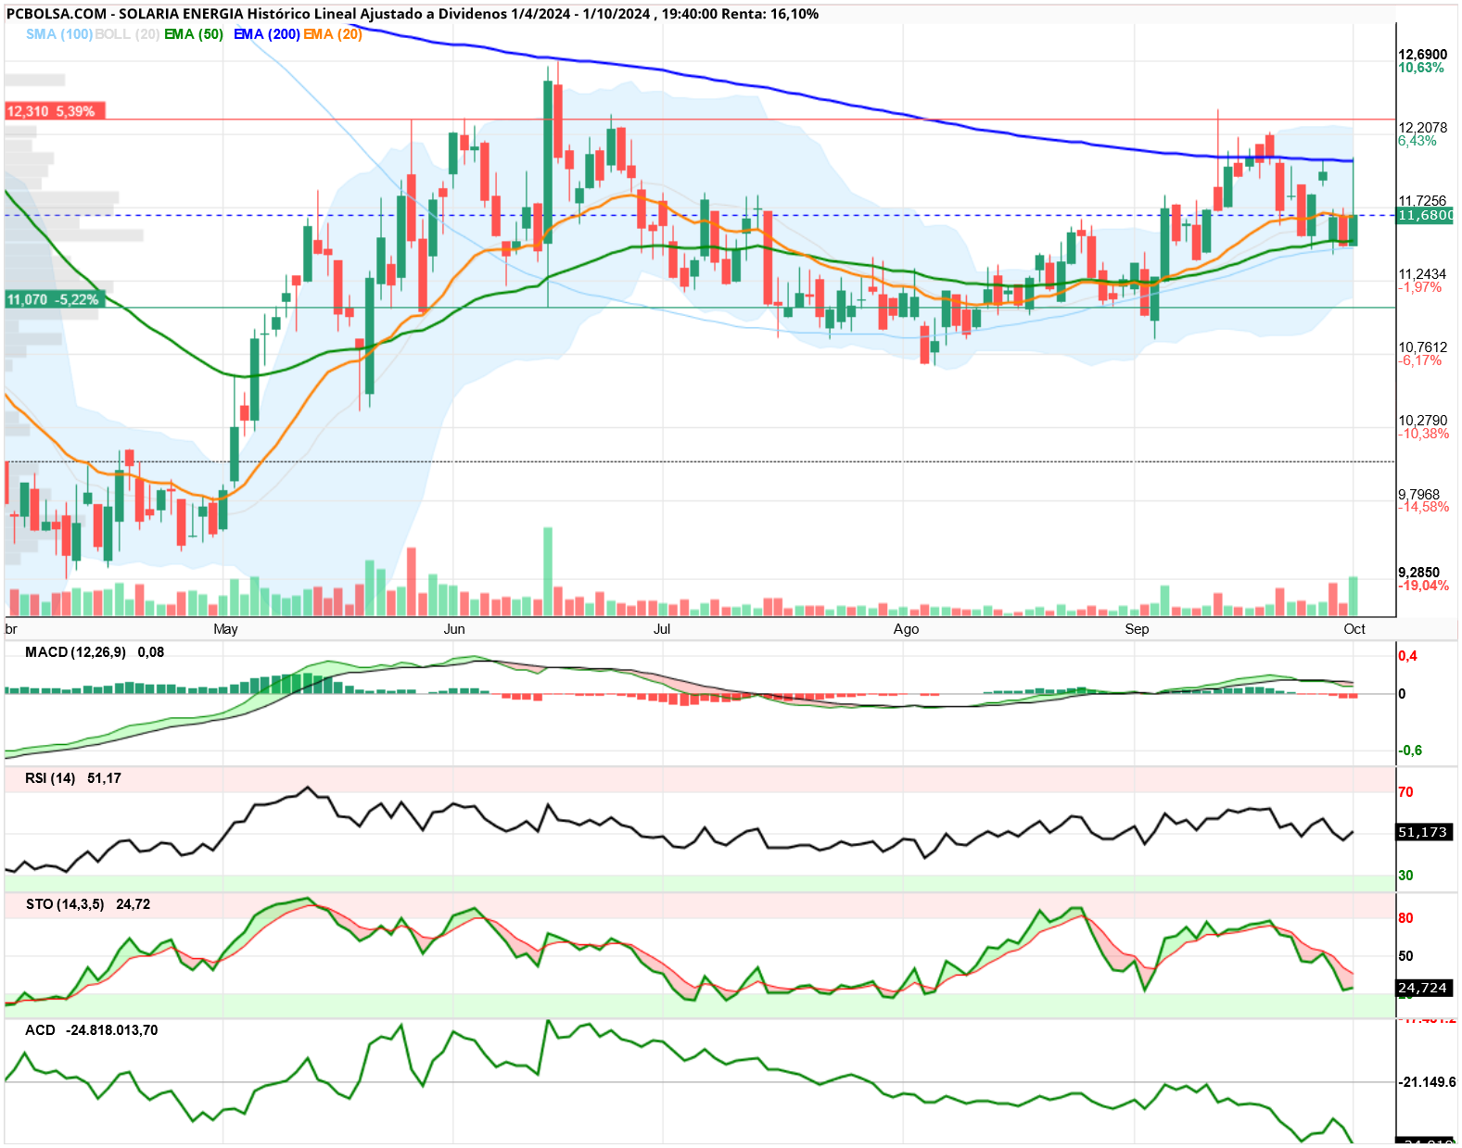Click the MACD axis value 0,4
Screen dimensions: 1462x1148
(x=1407, y=656)
